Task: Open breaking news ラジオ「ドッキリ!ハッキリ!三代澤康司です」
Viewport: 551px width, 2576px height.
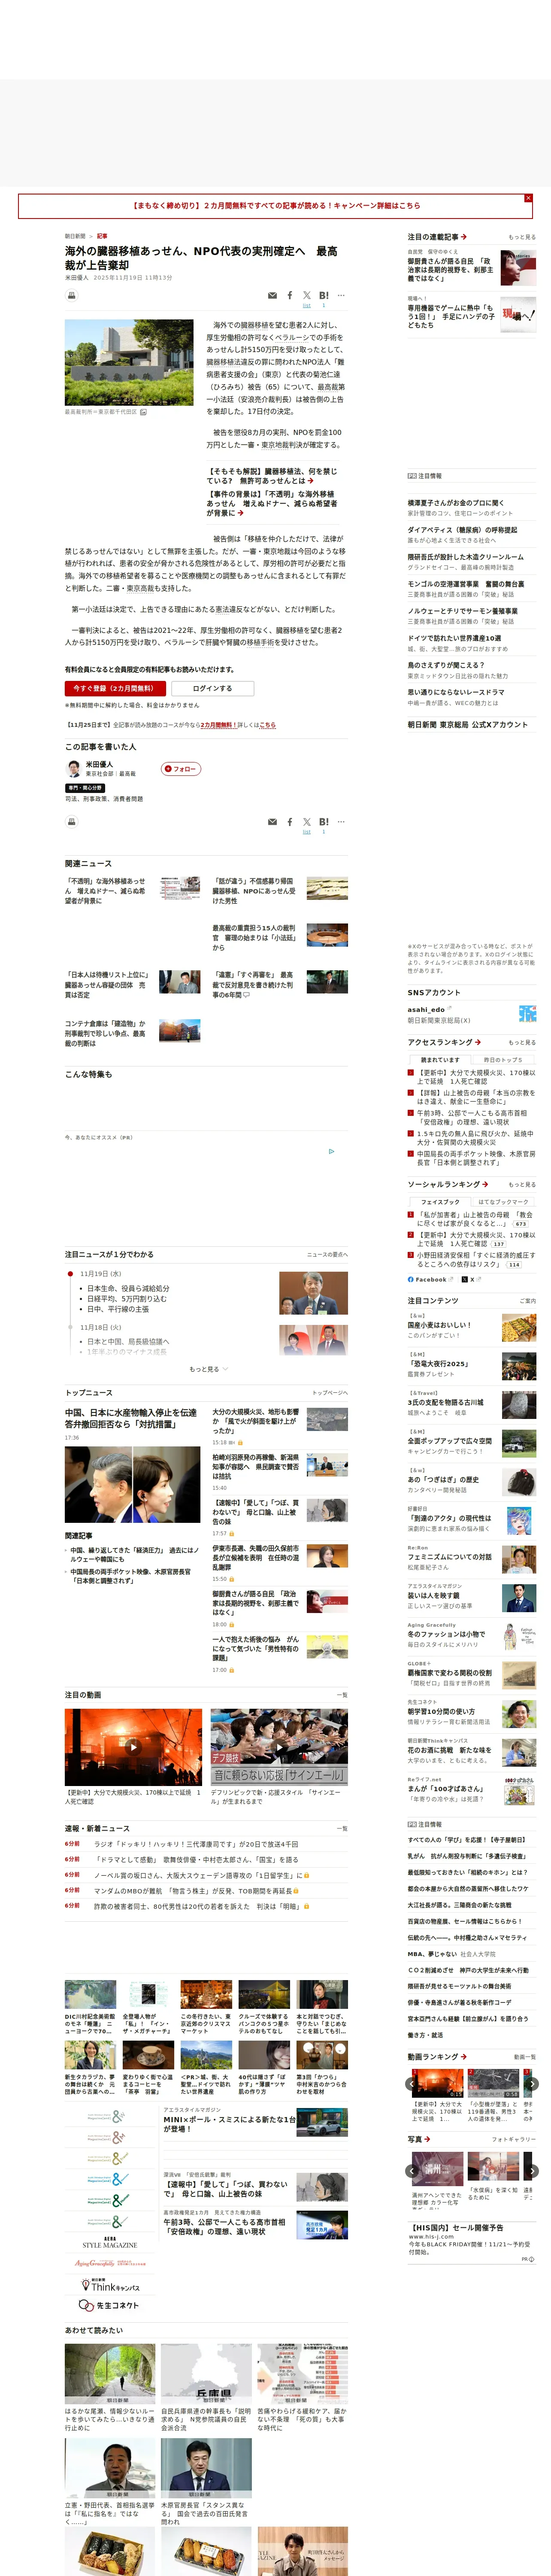Action: (196, 1844)
